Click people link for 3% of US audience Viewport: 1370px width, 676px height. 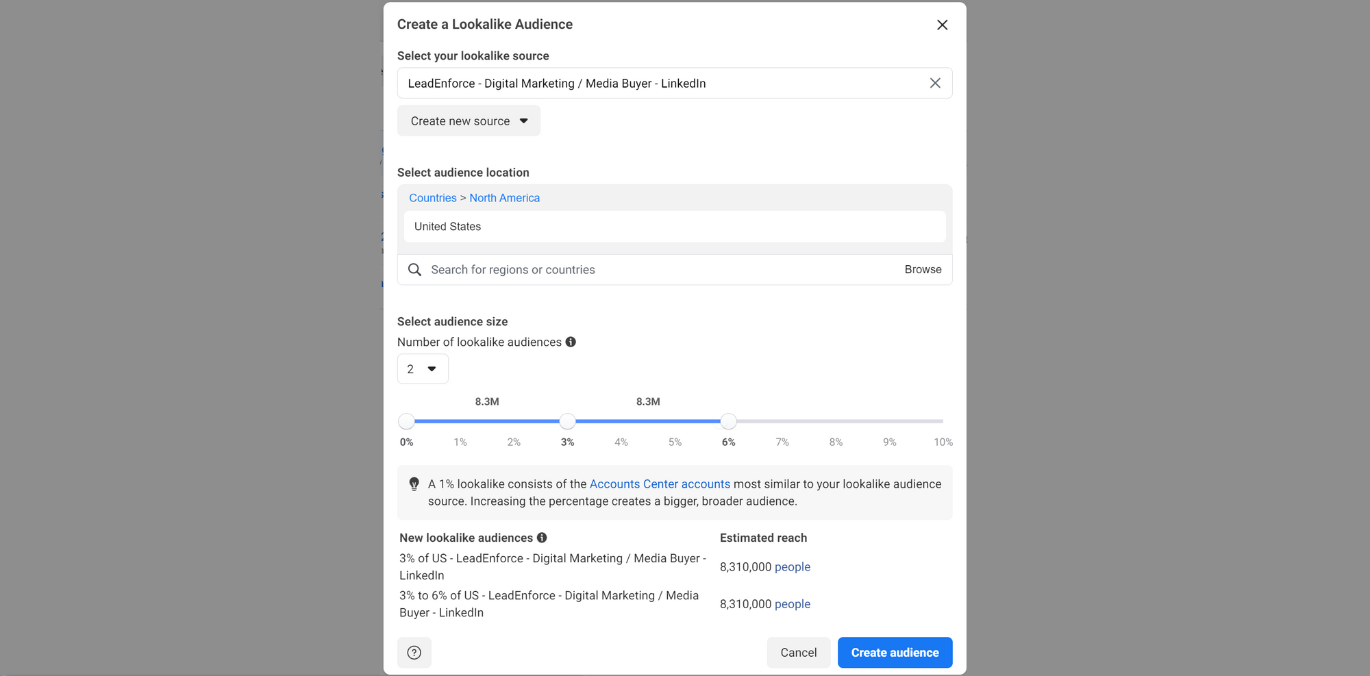793,567
